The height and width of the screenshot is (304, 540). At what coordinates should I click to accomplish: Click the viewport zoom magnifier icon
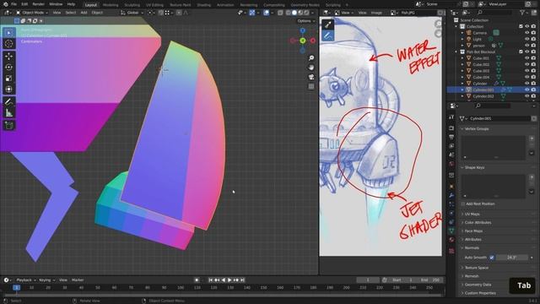[x=311, y=58]
